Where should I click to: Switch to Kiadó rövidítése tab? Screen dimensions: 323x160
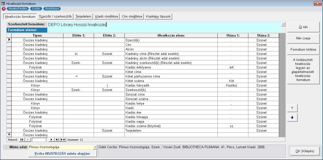[x=107, y=17]
